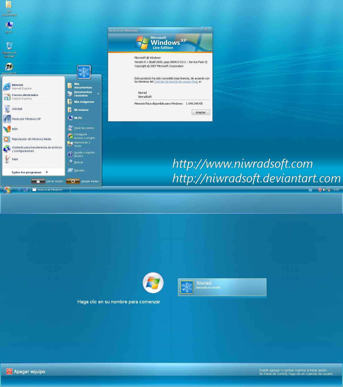Screen dimensions: 343x387
Task: Click the Ayuda y soporte técnico question icon
Action: click(70, 154)
